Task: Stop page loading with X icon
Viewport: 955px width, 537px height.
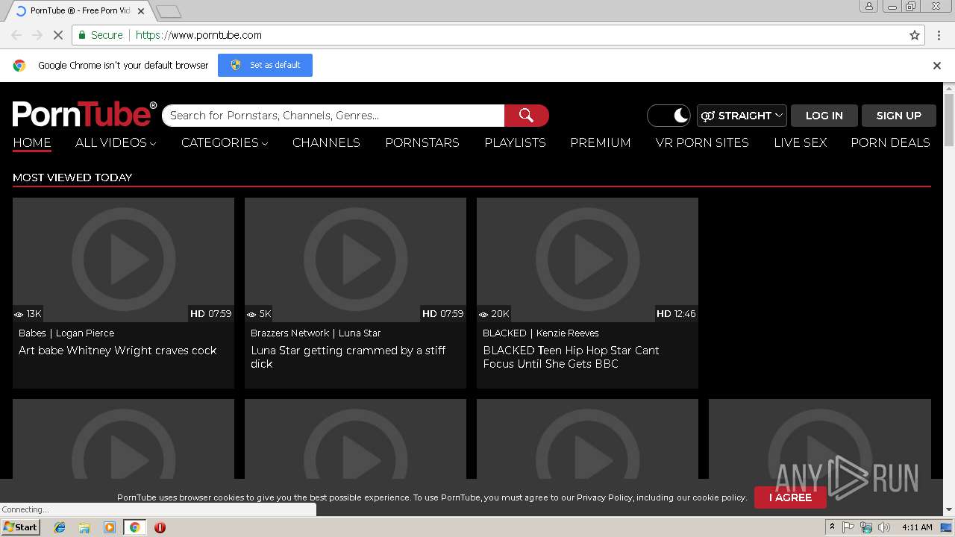Action: [x=57, y=35]
